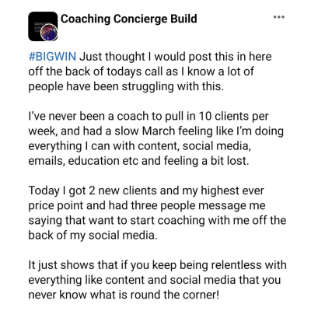Click the Coaching Concierge group avatar
Viewport: 311px width, 311px height.
[43, 26]
